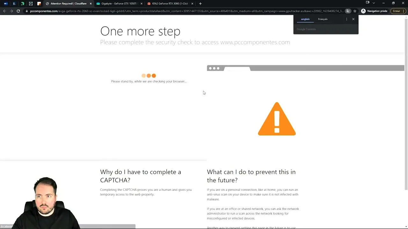Open a new tab with the plus button

tap(200, 3)
